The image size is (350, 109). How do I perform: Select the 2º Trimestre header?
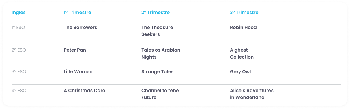point(156,13)
